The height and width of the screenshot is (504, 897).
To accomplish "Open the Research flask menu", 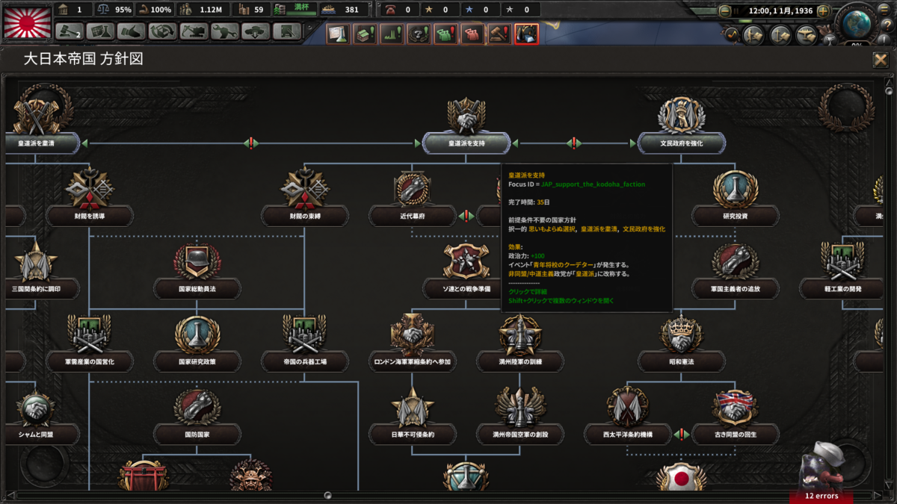I will [x=100, y=32].
